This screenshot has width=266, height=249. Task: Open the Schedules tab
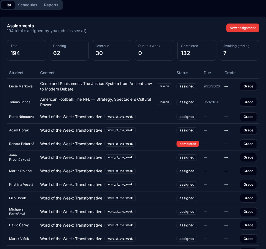(x=28, y=5)
